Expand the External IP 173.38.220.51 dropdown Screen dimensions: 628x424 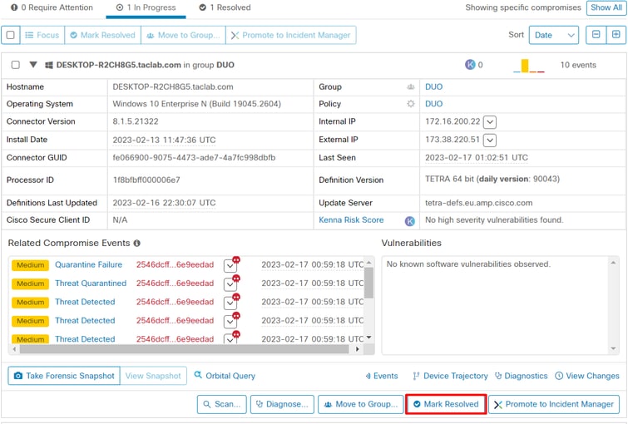[x=490, y=141]
